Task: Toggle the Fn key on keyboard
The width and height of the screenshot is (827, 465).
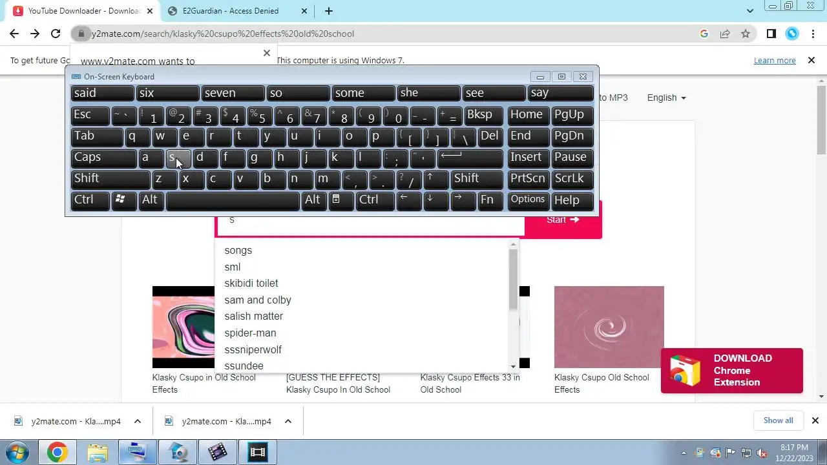Action: 490,200
